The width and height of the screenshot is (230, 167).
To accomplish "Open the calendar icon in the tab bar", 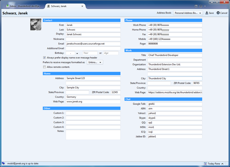I will [x=196, y=6].
